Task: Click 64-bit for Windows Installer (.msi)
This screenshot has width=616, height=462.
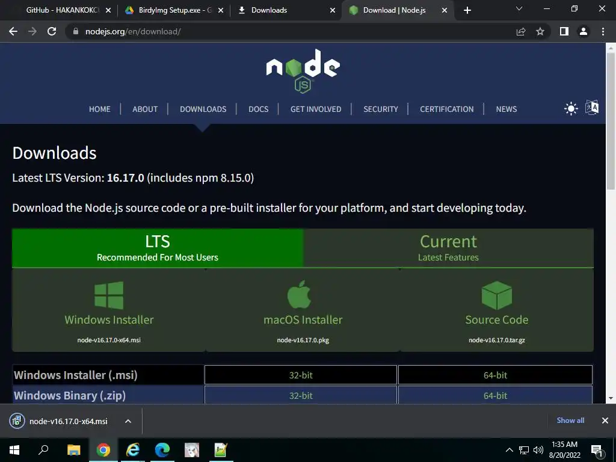Action: 495,375
